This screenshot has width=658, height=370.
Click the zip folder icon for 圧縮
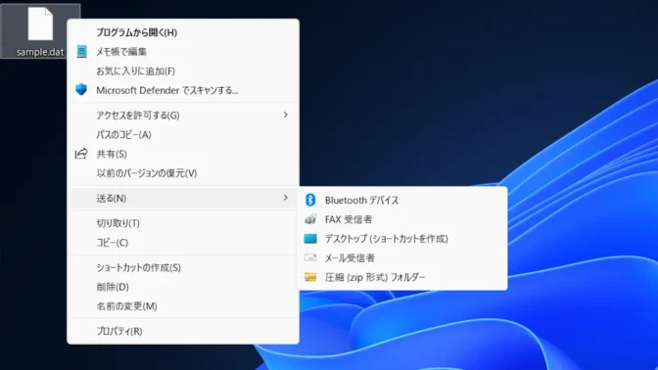310,277
